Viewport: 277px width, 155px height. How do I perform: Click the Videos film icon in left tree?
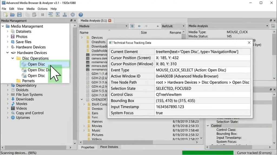pyautogui.click(x=13, y=108)
